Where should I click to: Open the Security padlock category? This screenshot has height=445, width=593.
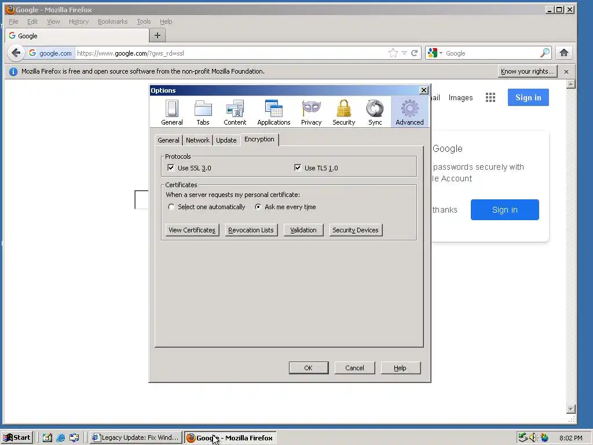pyautogui.click(x=343, y=112)
